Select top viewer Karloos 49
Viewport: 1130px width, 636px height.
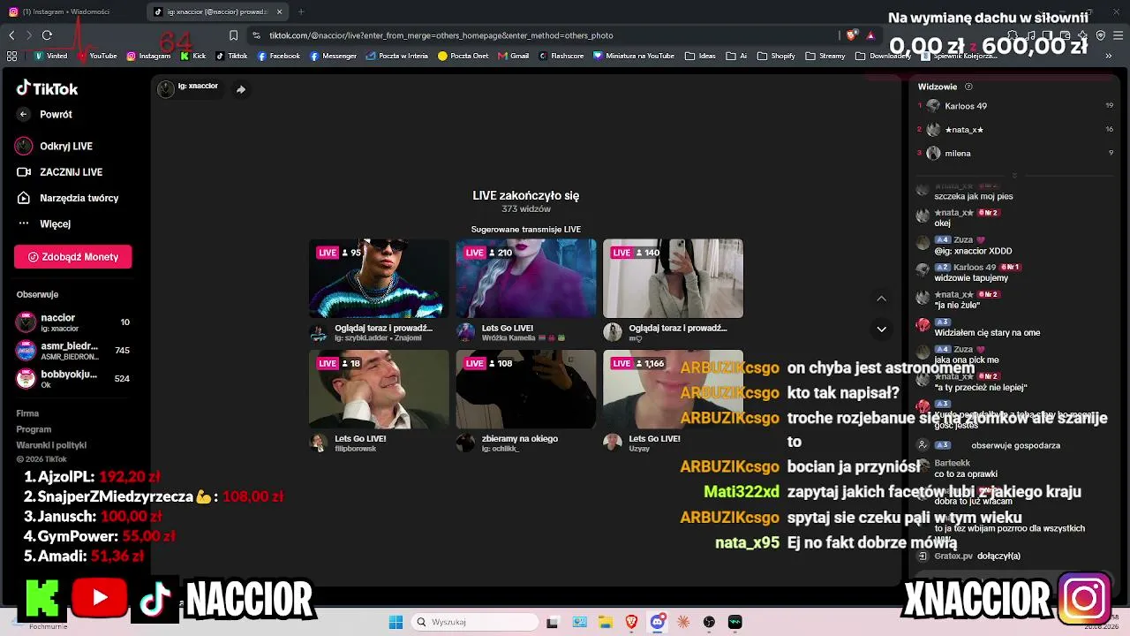tap(1015, 106)
